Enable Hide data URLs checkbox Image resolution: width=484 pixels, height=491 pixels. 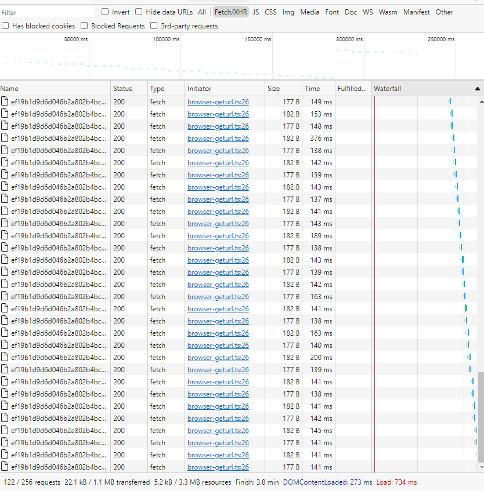[x=139, y=12]
